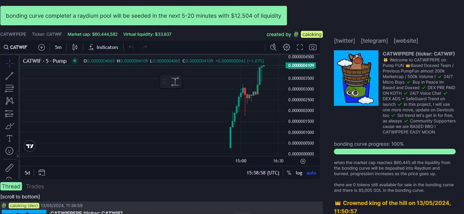Select the Text annotation tool
The height and width of the screenshot is (214, 464).
coord(10,138)
